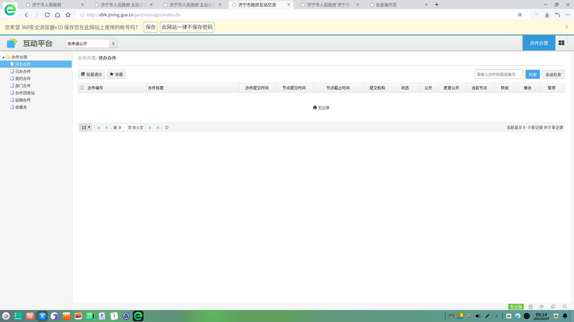Viewport: 574px width, 322px height.
Task: Open the volume icon in system tray
Action: [x=478, y=316]
